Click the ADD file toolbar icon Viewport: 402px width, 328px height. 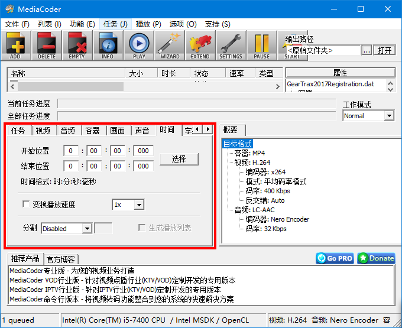pyautogui.click(x=16, y=46)
